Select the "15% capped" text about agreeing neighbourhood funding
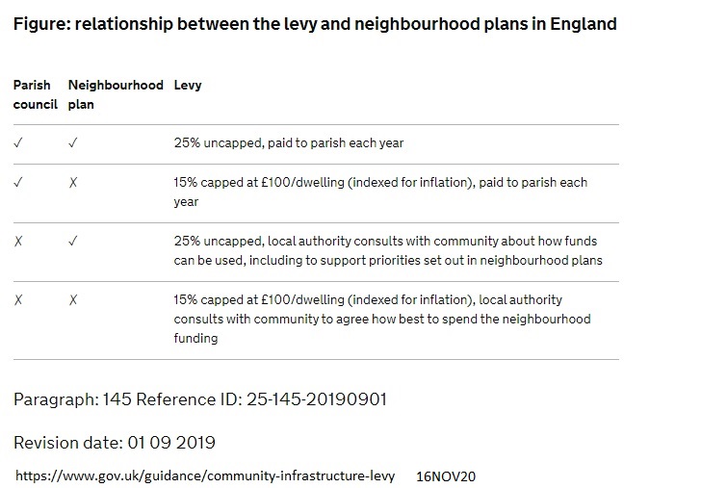This screenshot has width=727, height=488. (x=382, y=320)
